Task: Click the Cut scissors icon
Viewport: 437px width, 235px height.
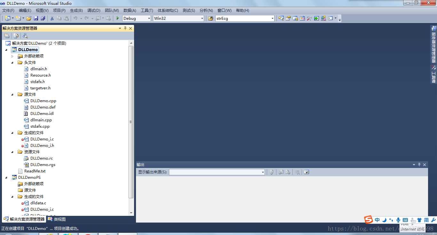Action: [52, 18]
